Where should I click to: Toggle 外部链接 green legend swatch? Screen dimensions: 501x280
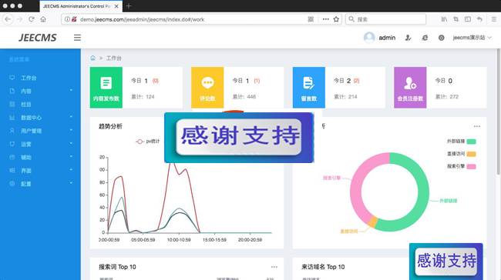coord(471,142)
